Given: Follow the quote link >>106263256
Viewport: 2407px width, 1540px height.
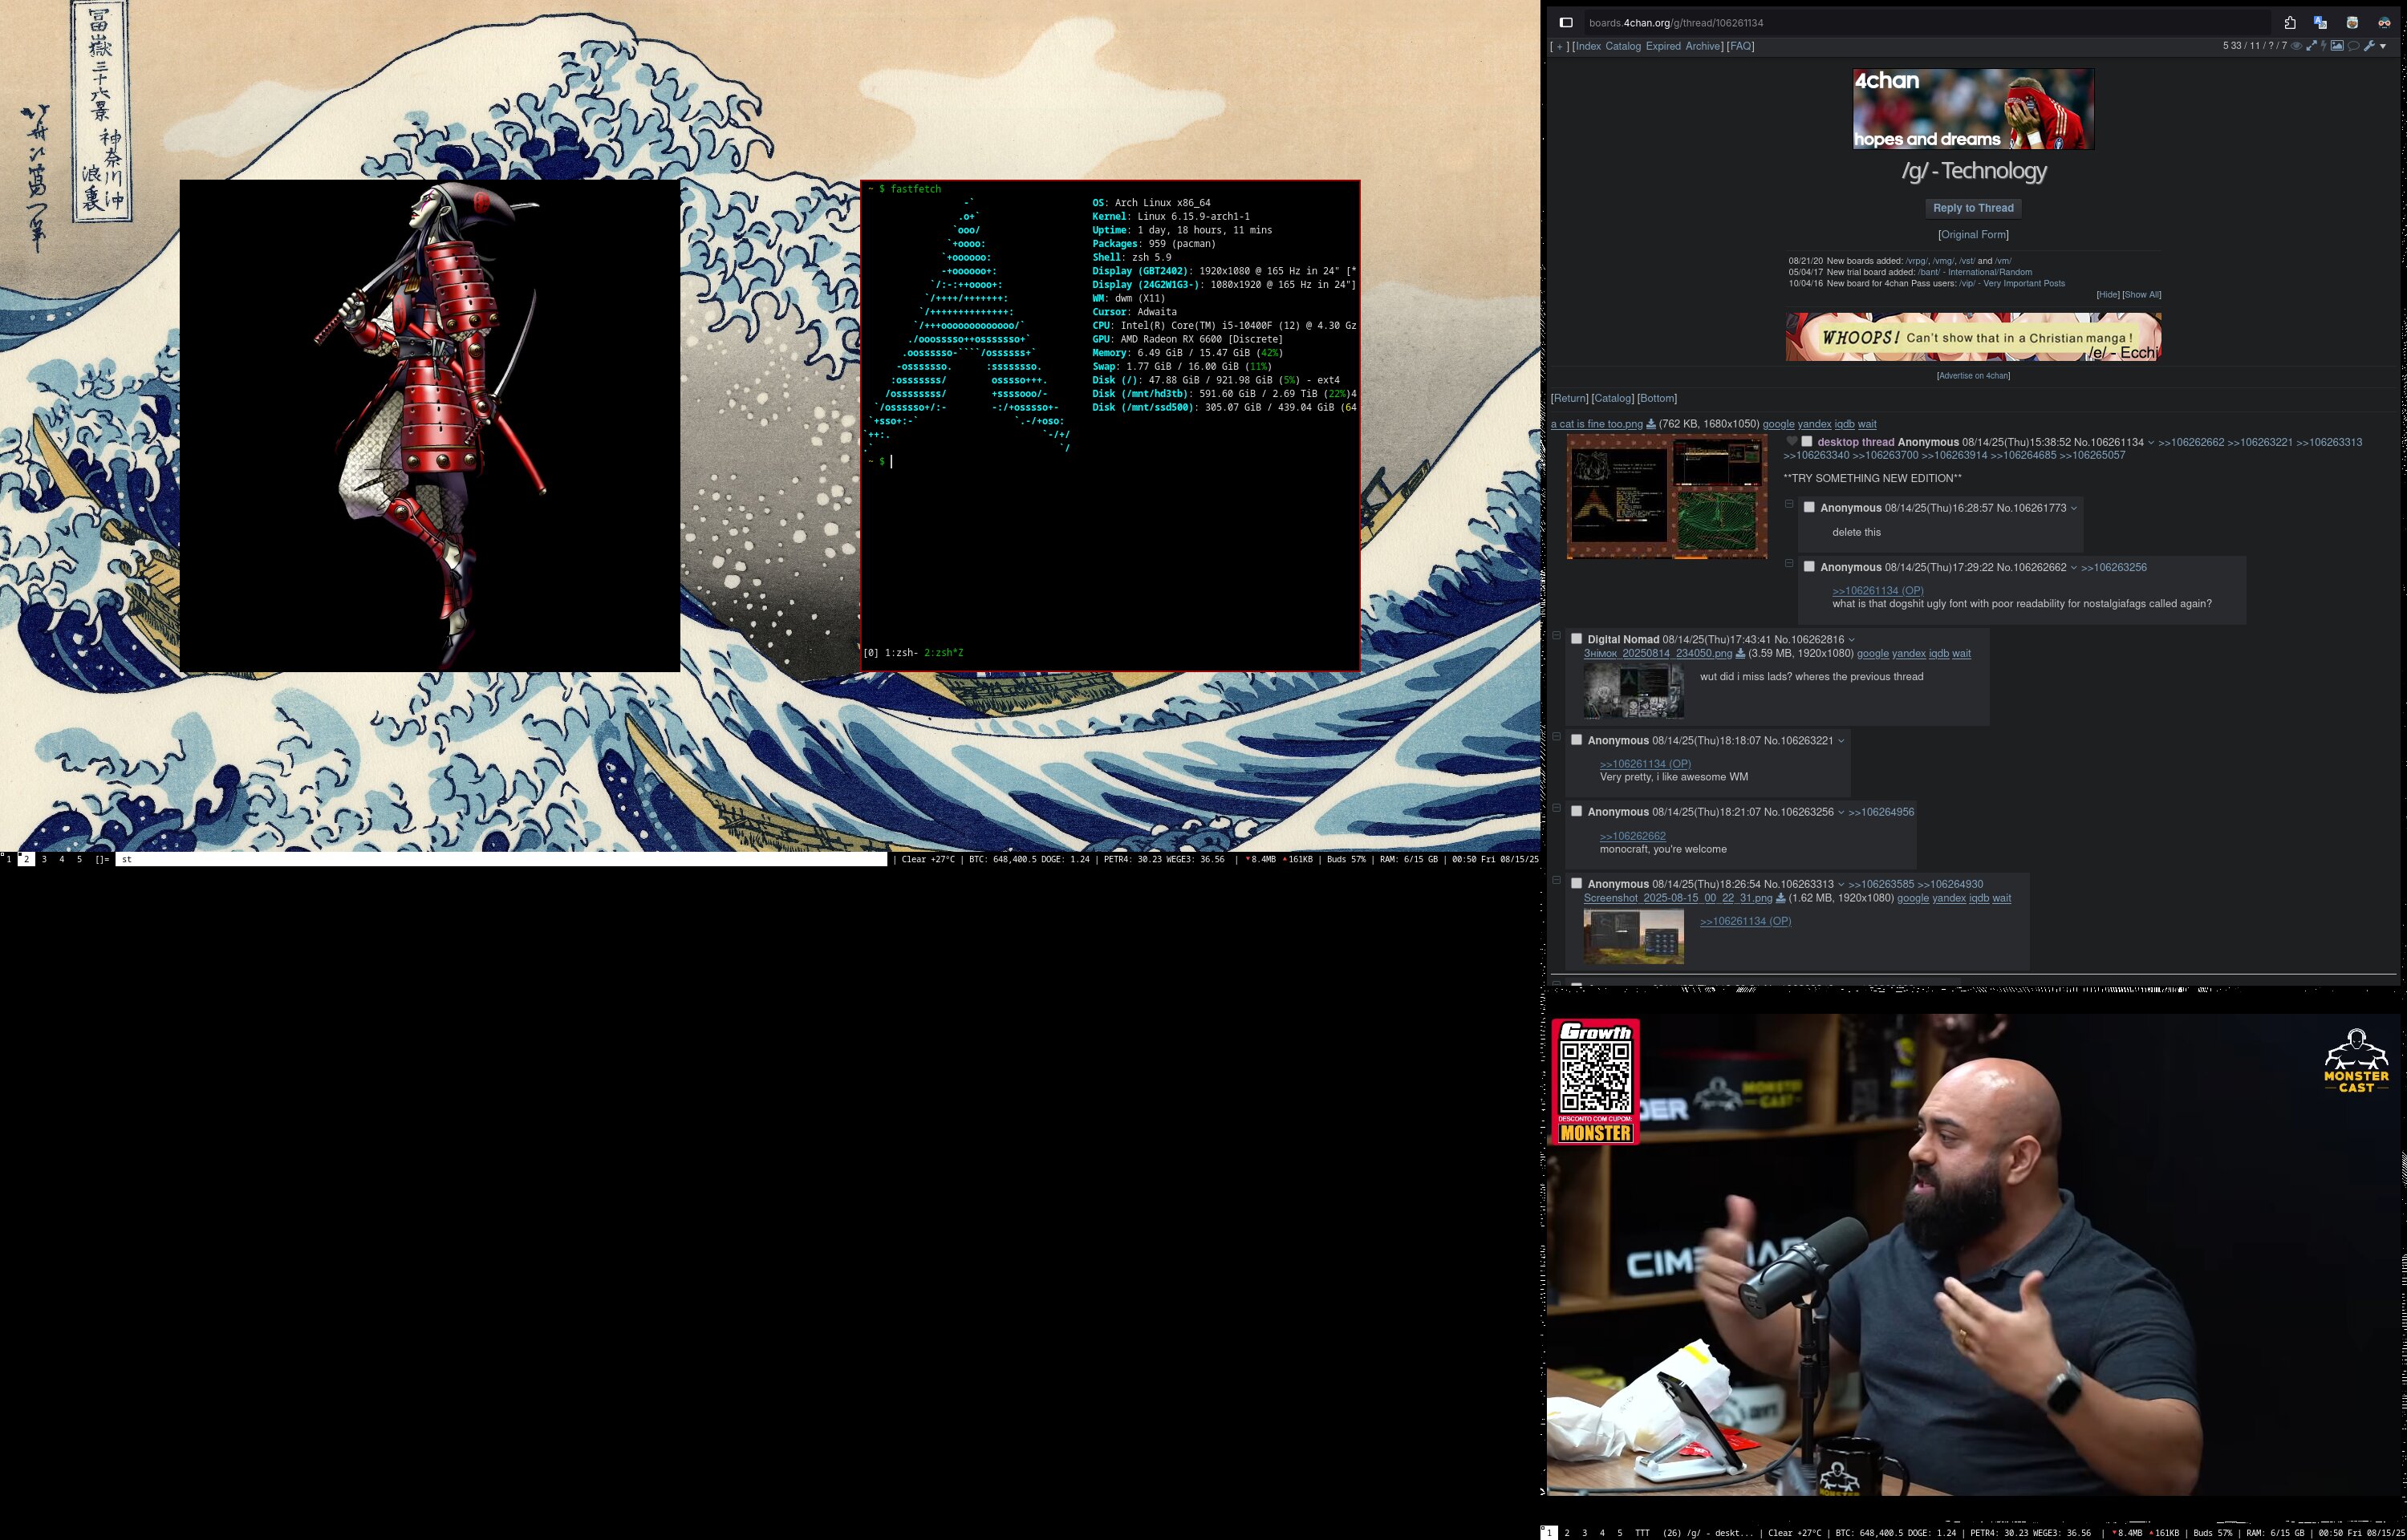Looking at the screenshot, I should (x=2113, y=568).
